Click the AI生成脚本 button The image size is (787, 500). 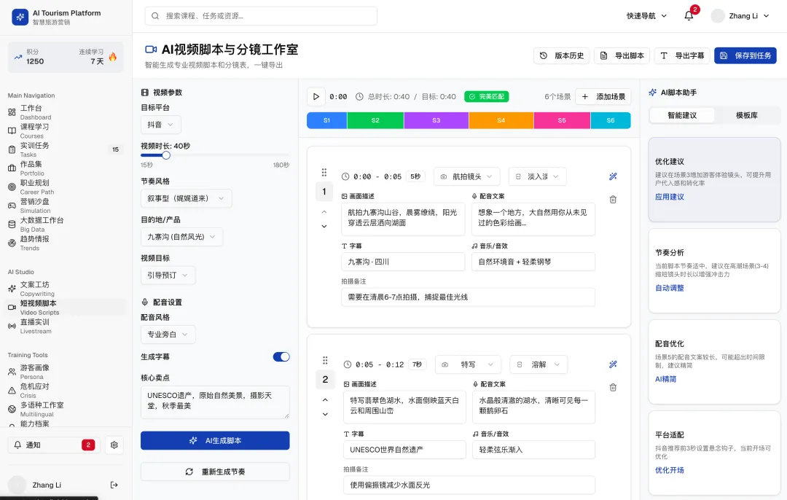[x=215, y=440]
